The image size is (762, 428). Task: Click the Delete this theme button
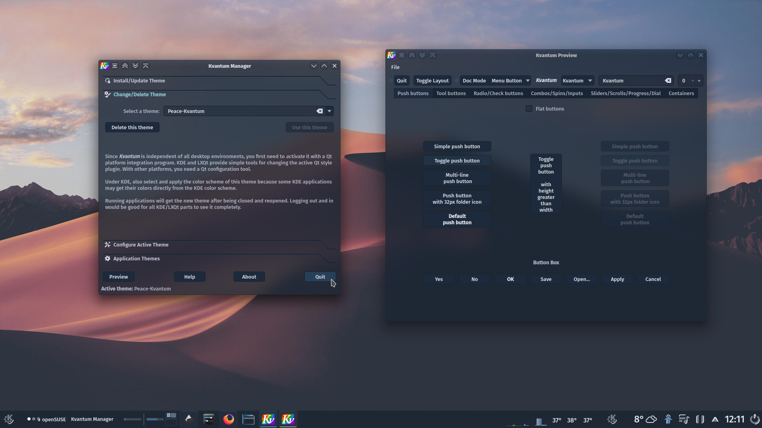(x=132, y=127)
